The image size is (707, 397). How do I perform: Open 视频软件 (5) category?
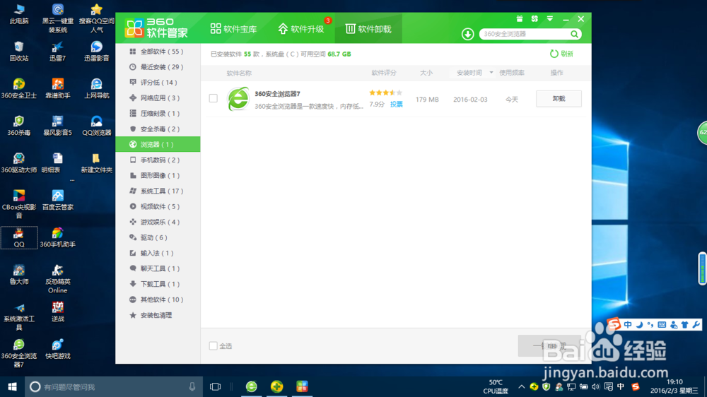pyautogui.click(x=158, y=206)
